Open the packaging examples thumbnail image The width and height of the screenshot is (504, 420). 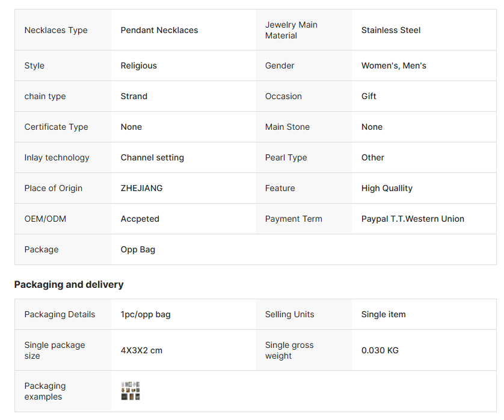point(131,391)
